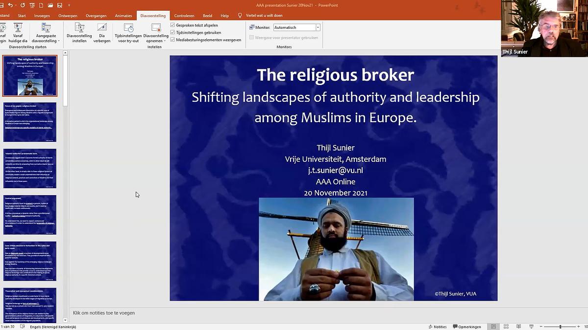Uncheck Tijdsinstellingen gebruiken
This screenshot has width=588, height=330.
click(x=172, y=32)
